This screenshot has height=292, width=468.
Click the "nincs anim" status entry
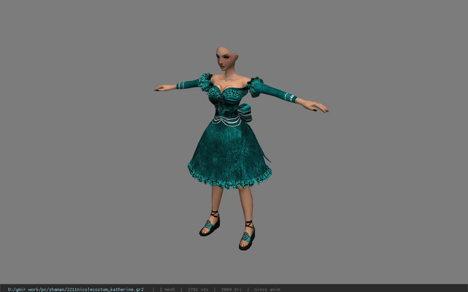pos(267,289)
